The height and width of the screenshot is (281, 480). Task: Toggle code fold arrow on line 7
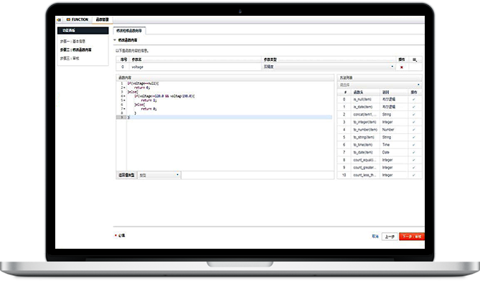click(x=124, y=109)
